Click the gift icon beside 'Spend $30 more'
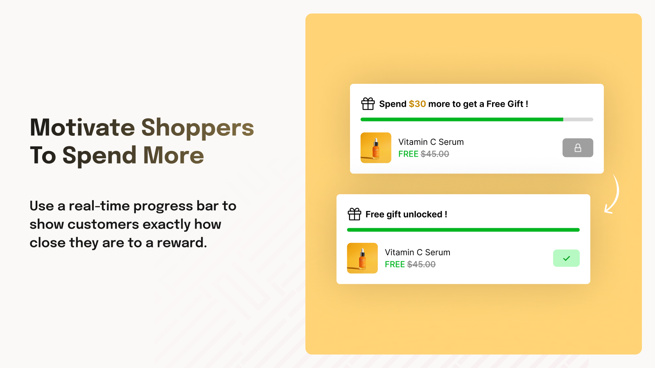This screenshot has height=368, width=655. (x=368, y=104)
